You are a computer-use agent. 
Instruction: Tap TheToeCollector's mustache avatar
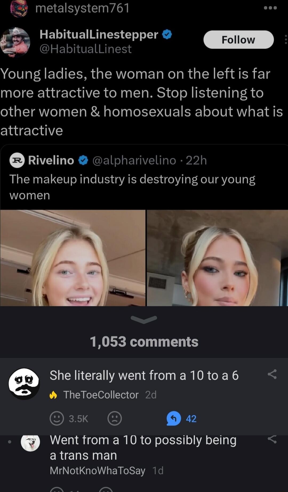pyautogui.click(x=24, y=384)
